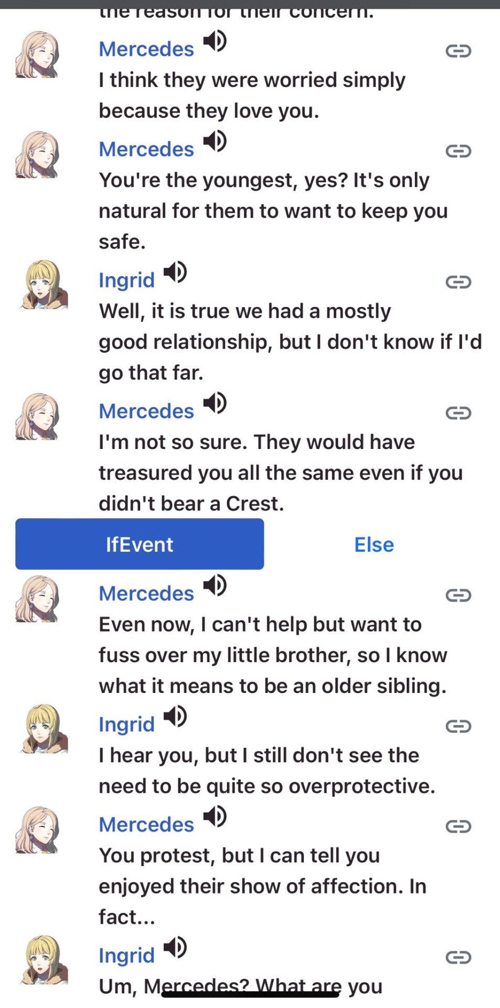Play audio for "You're the youngest" line

[215, 141]
